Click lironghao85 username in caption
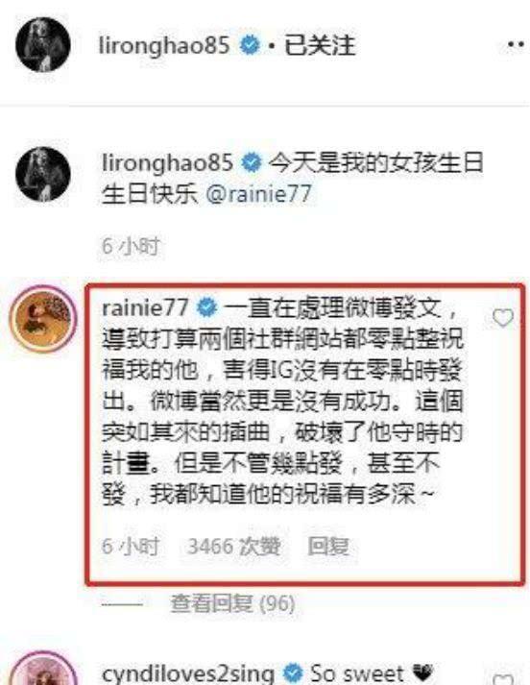The height and width of the screenshot is (685, 530). coord(167,162)
